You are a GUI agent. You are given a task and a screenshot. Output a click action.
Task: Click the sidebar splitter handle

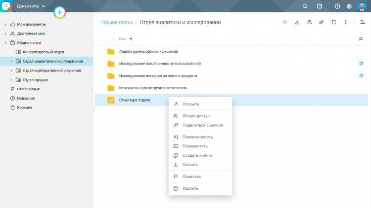(x=94, y=110)
